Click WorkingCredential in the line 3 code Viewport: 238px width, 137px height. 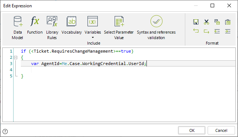click(x=104, y=64)
